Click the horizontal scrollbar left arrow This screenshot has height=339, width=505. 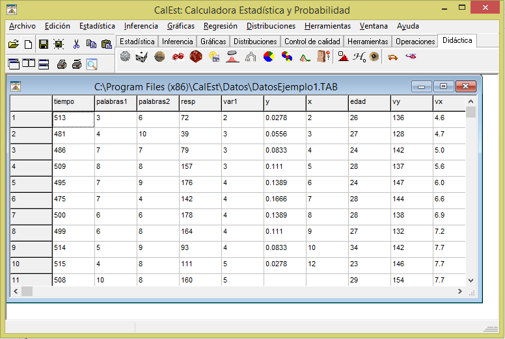[16, 291]
